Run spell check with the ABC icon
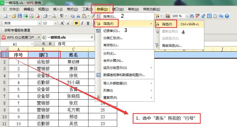This screenshot has height=127, width=237. point(198,16)
